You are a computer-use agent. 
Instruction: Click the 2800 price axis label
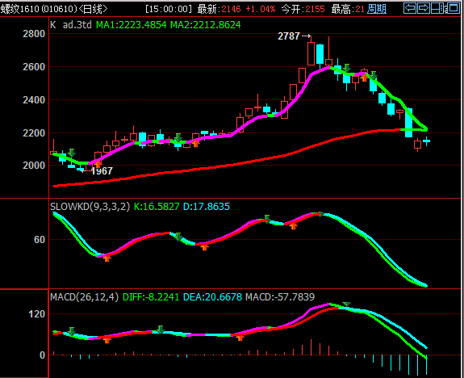34,34
